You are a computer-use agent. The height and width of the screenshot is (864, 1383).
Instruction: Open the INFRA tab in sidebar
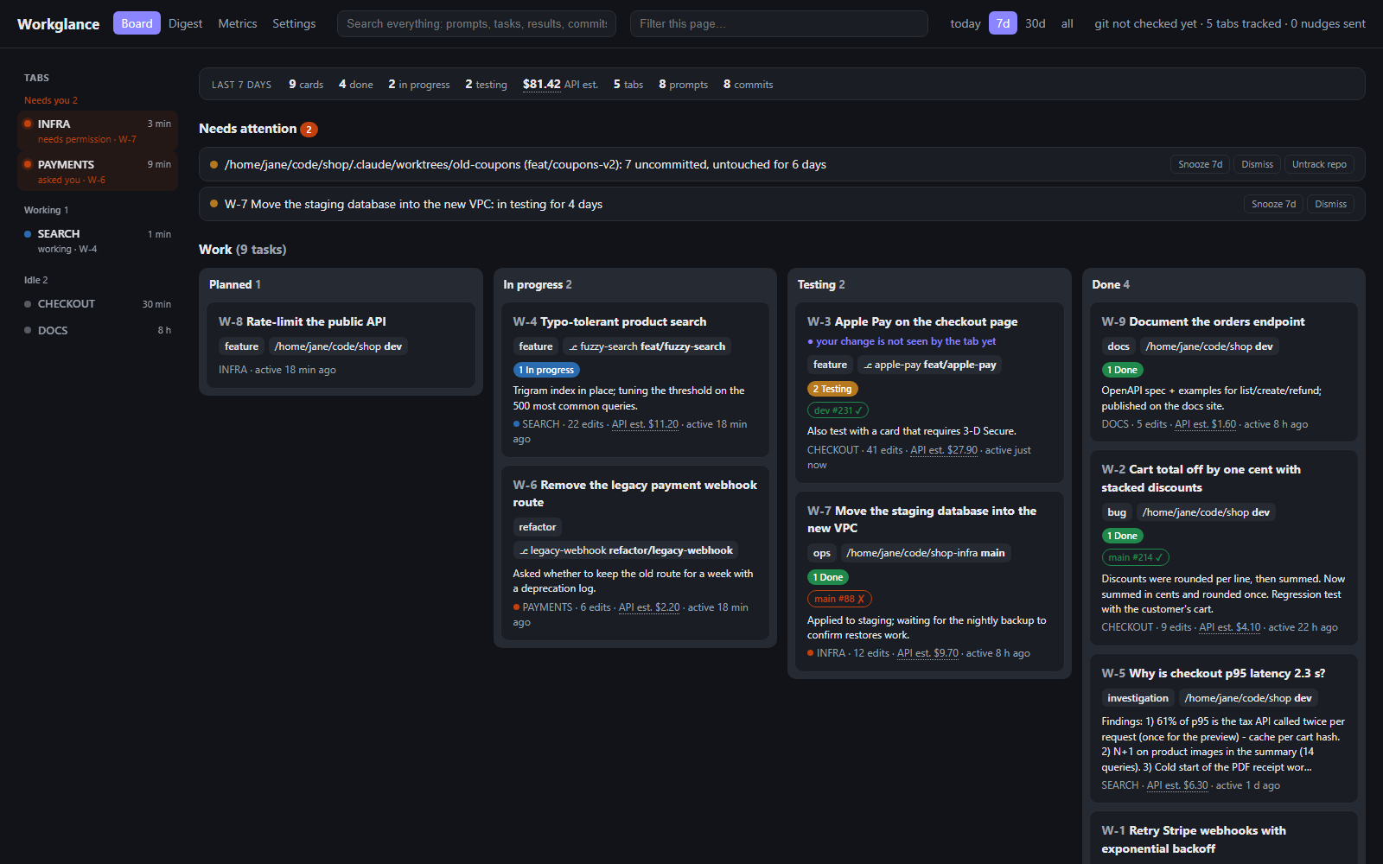[x=98, y=130]
